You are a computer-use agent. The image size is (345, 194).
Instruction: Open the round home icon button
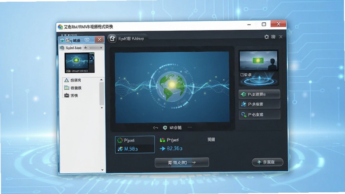click(x=112, y=39)
